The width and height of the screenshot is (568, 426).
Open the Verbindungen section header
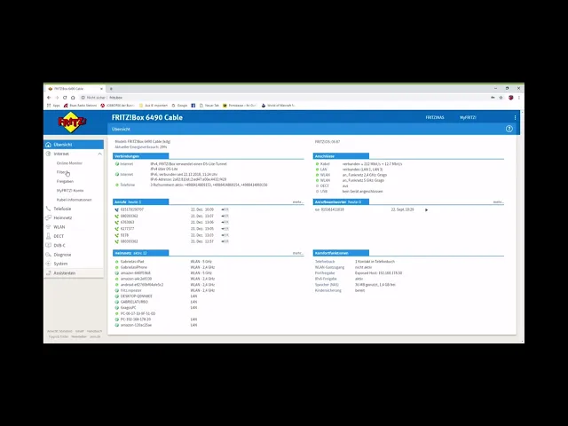[x=140, y=156]
